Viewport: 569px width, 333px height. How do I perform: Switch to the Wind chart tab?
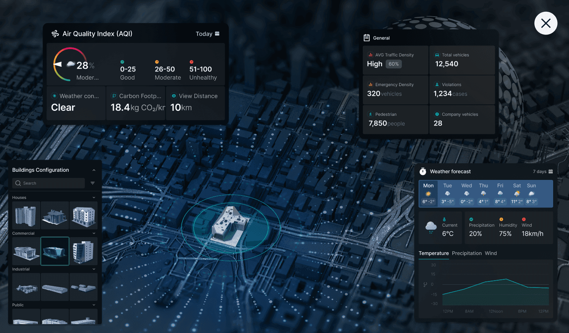point(491,253)
